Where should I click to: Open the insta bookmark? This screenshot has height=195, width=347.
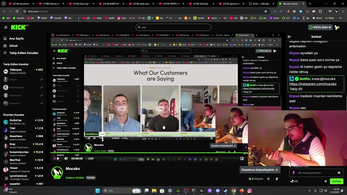[x=122, y=18]
